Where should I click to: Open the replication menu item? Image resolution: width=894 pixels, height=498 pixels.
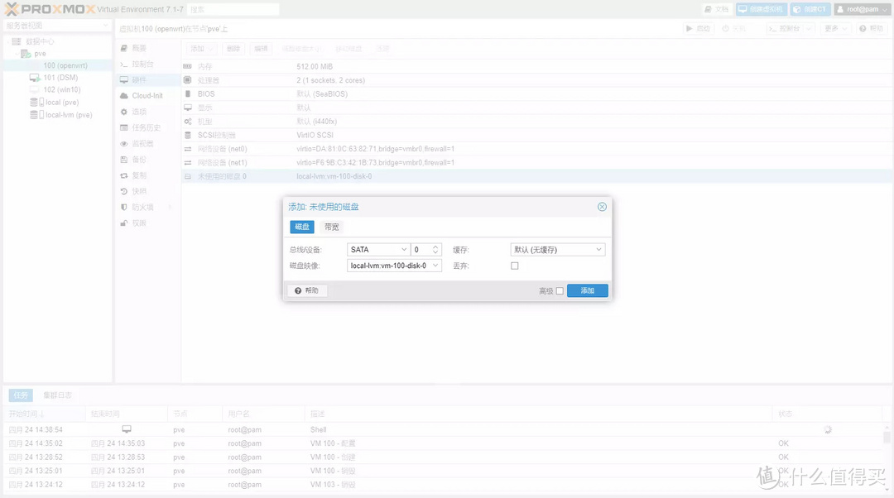(x=147, y=175)
